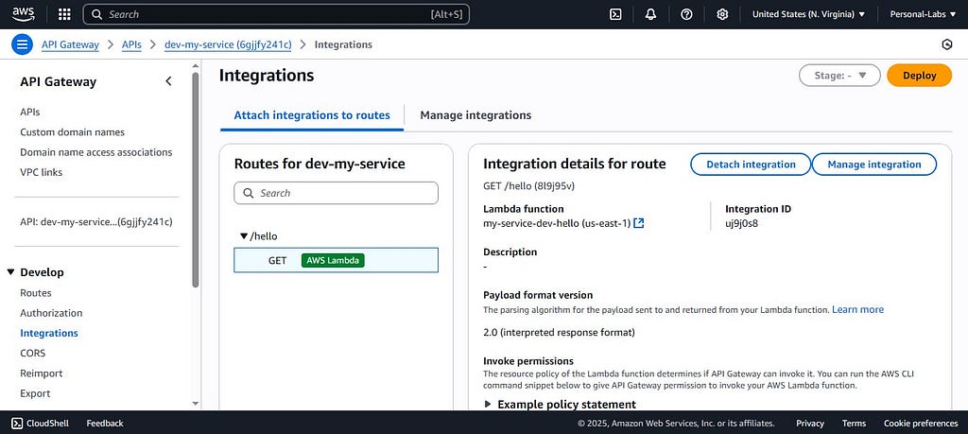Open Privacy footer link
The height and width of the screenshot is (434, 968).
coord(810,423)
